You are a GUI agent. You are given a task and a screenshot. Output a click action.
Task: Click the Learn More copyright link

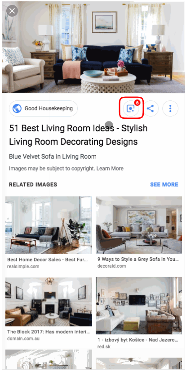110,168
